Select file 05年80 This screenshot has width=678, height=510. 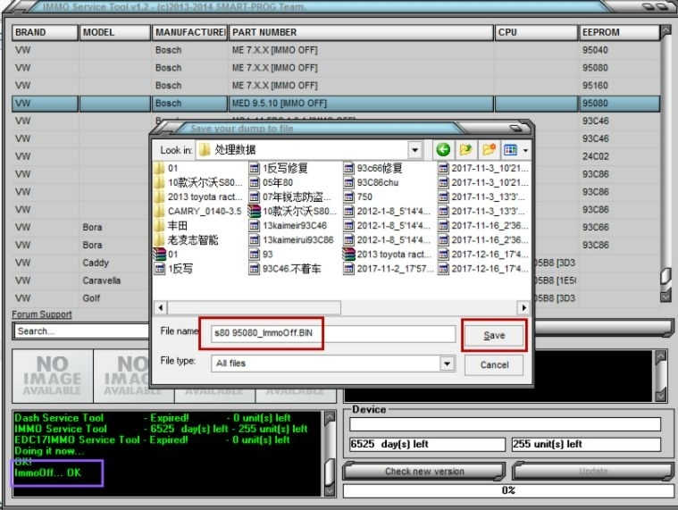[x=272, y=182]
